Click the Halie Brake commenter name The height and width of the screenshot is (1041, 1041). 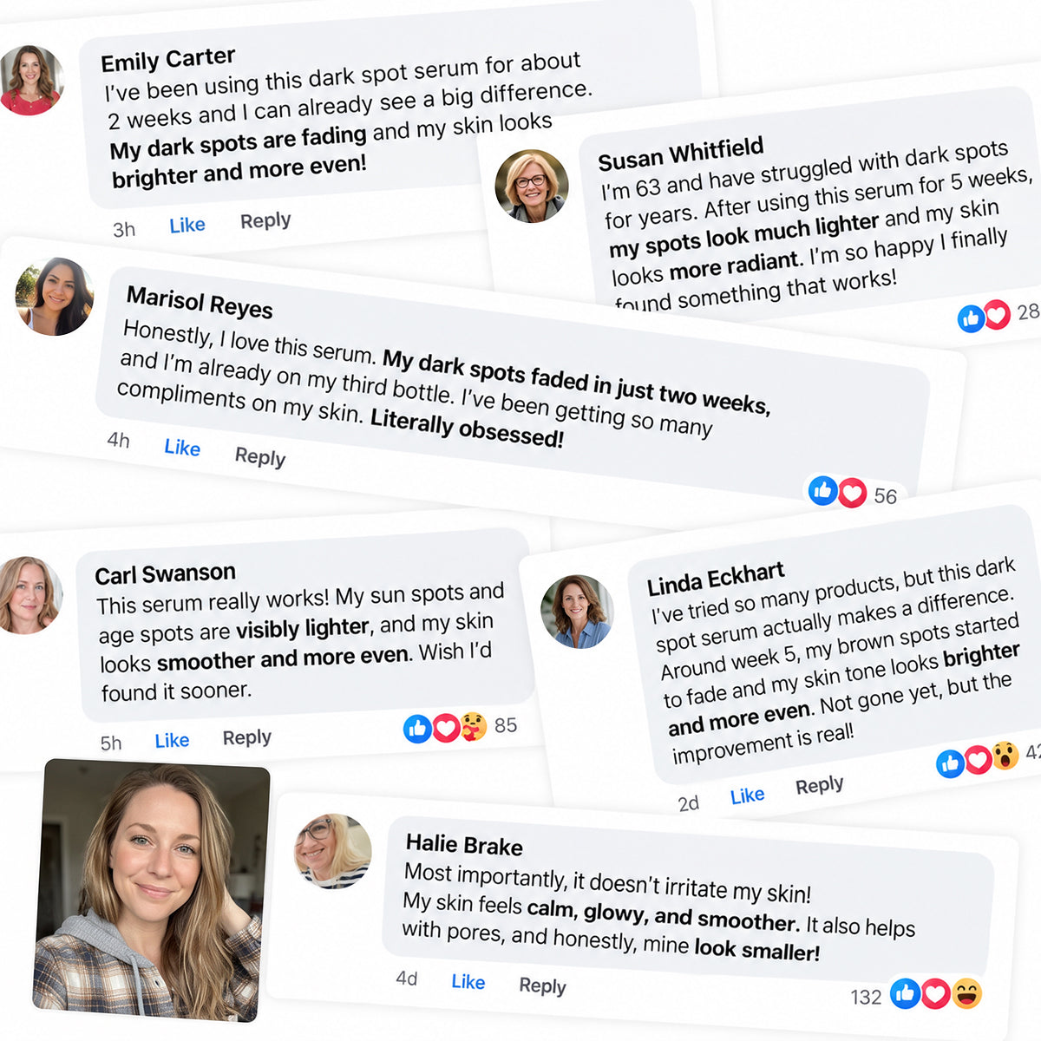point(464,845)
